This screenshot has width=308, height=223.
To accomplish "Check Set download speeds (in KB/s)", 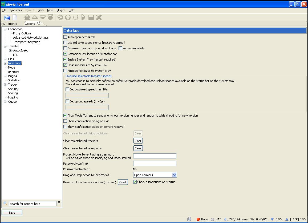I will (67, 89).
